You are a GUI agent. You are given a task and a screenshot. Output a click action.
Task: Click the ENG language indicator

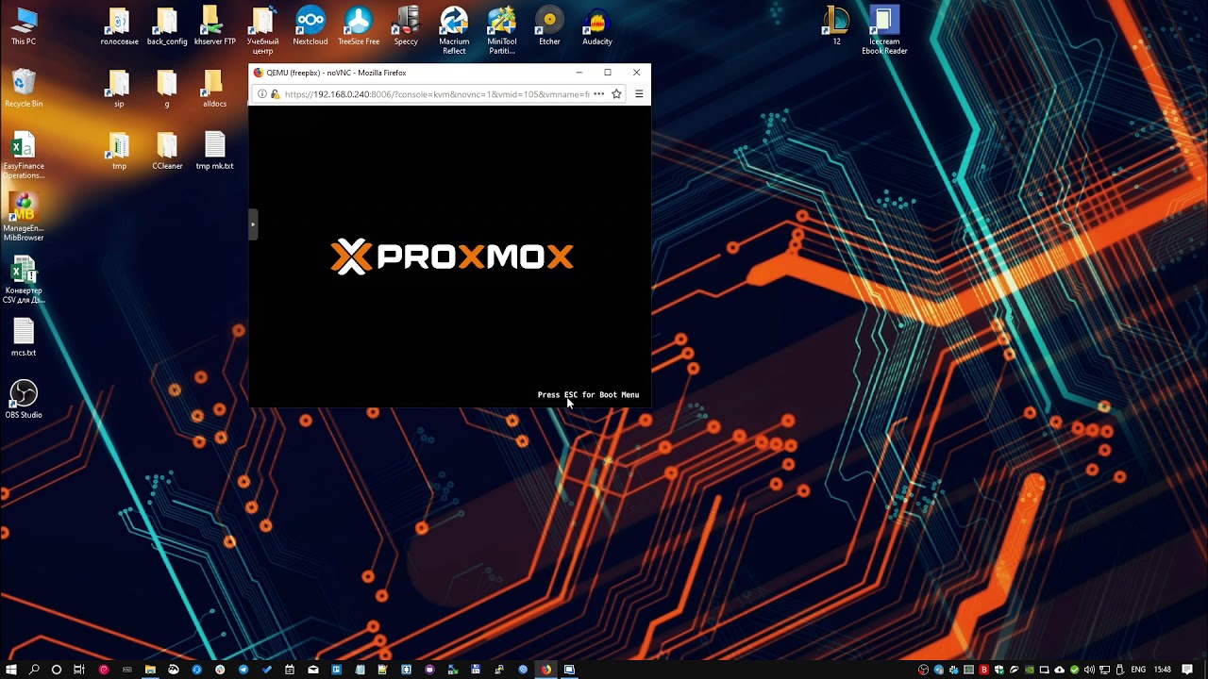(1138, 670)
